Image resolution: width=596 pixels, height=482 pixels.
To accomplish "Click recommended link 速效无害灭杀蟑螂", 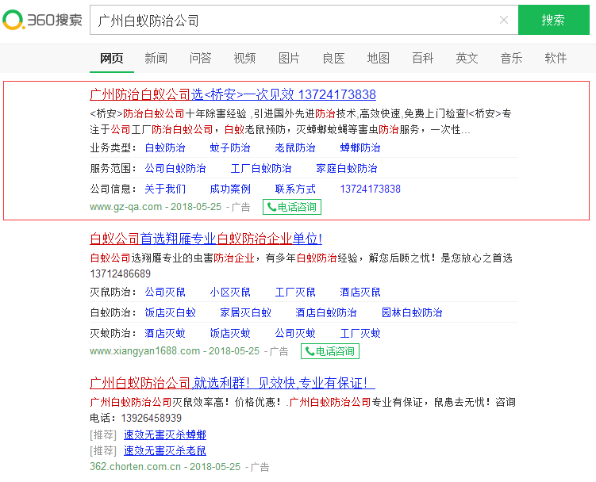I will [x=165, y=434].
